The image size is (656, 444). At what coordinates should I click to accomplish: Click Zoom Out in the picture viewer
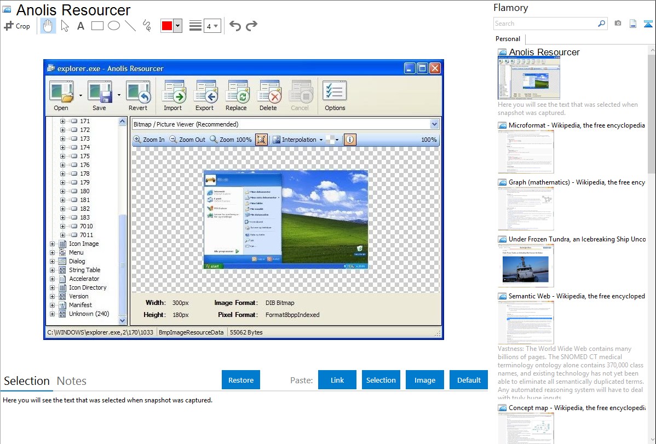point(187,140)
